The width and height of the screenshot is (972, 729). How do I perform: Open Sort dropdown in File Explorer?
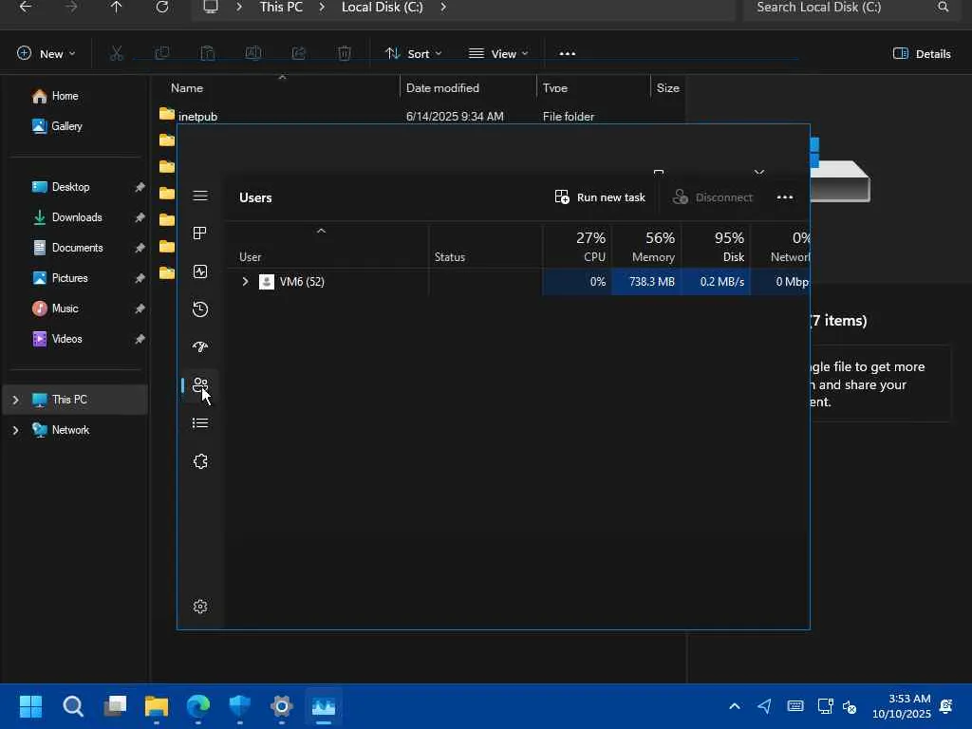click(x=413, y=54)
